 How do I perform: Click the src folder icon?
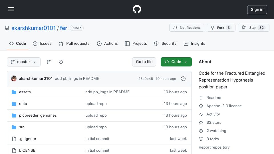point(14,127)
